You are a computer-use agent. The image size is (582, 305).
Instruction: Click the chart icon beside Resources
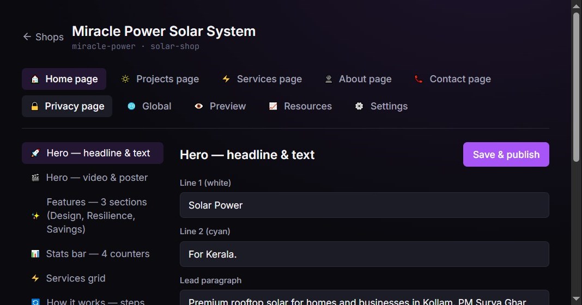pos(273,107)
